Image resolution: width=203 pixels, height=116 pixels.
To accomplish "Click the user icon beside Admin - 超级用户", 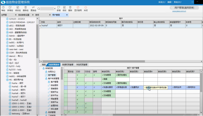I will coord(7,36).
